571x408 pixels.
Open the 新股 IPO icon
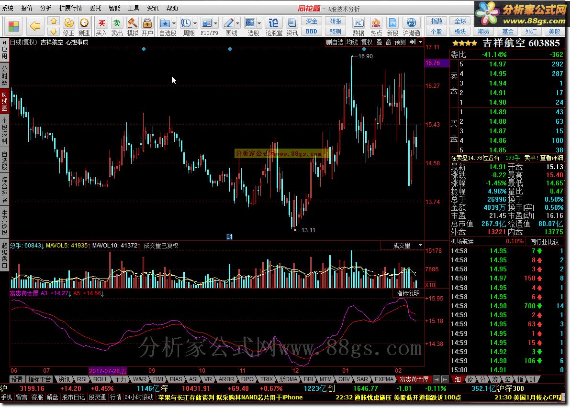392,27
